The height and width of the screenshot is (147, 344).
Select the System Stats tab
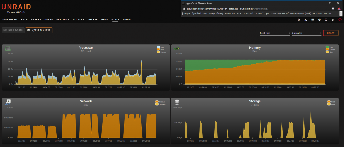coord(39,30)
